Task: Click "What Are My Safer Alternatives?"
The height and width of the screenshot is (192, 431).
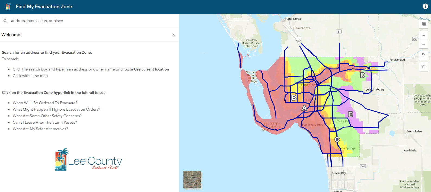Action: click(x=40, y=129)
